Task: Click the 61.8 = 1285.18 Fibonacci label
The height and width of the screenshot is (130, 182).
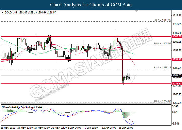Action: point(162,68)
